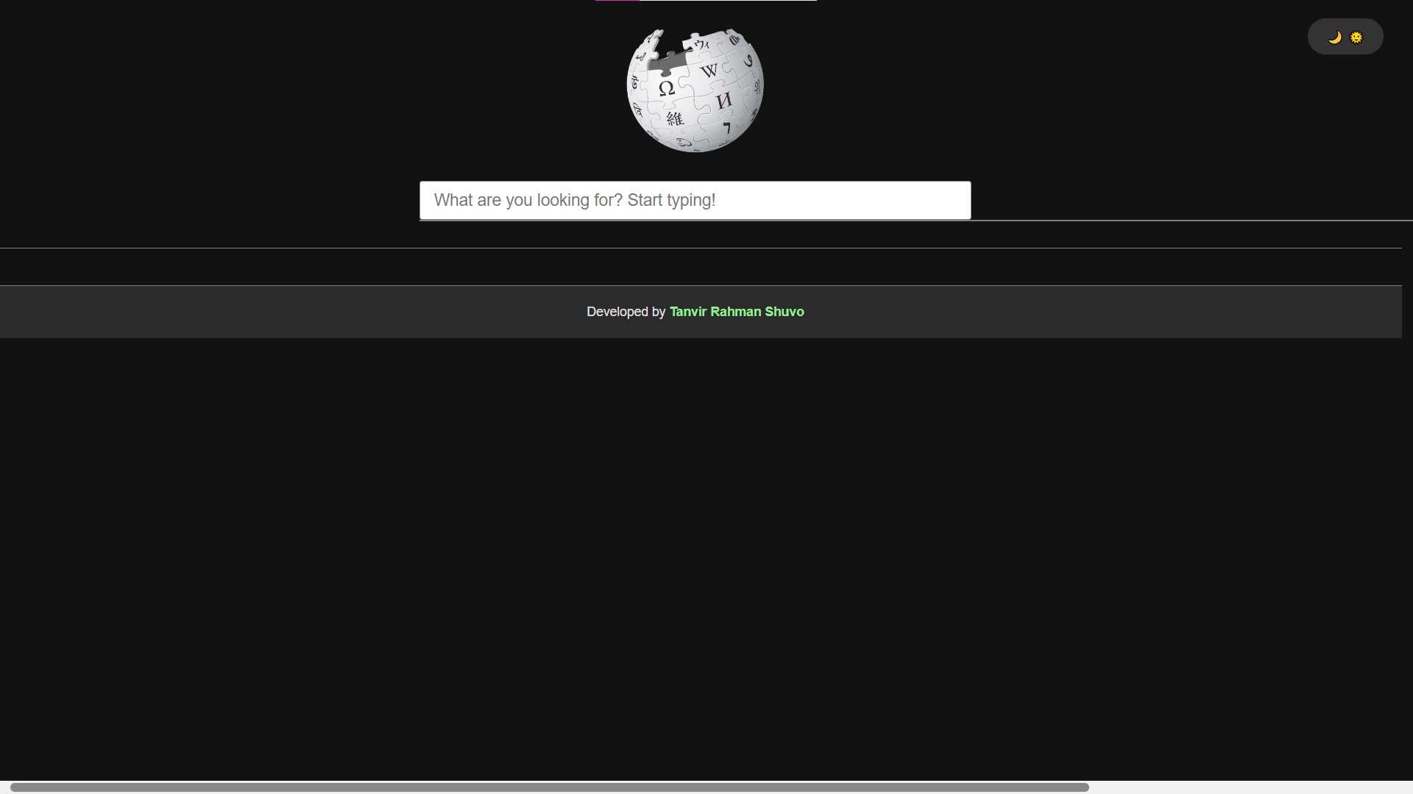The image size is (1413, 794).
Task: Focus the 'What are you looking for?' search box
Action: 695,200
